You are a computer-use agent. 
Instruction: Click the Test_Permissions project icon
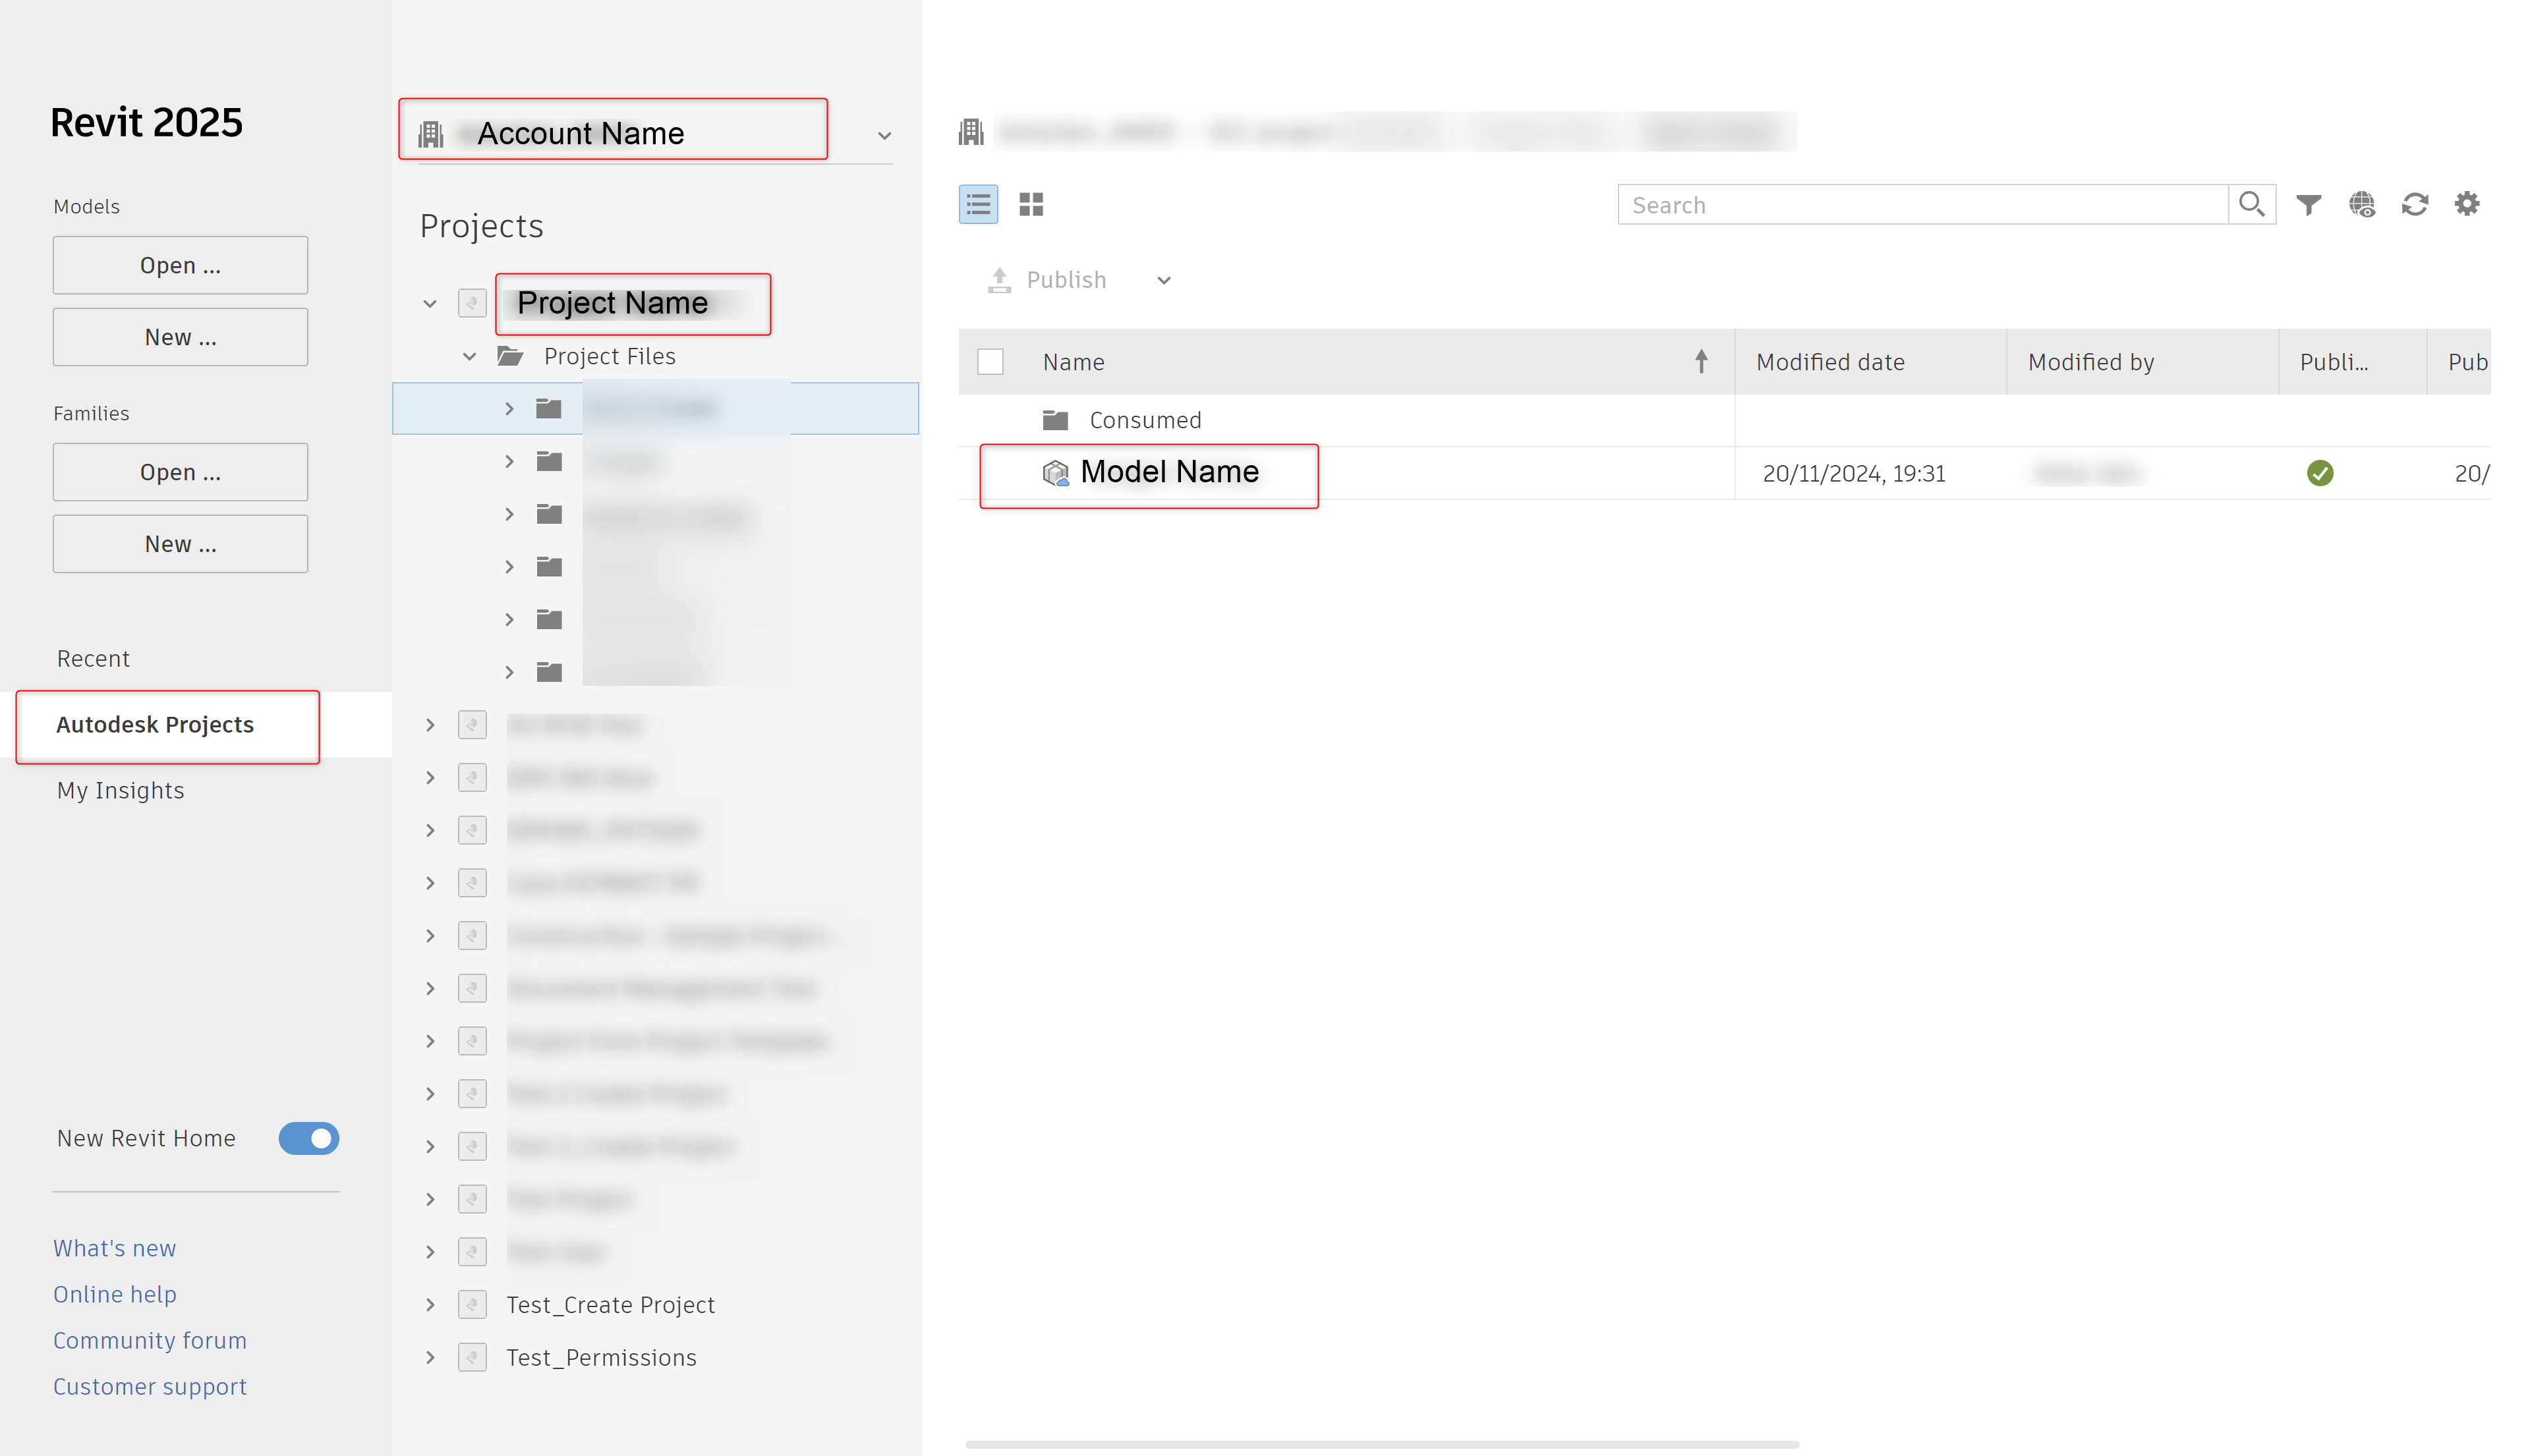[472, 1357]
